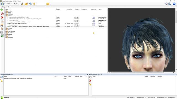This screenshot has width=177, height=99.
Task: Sort by the Category column header
Action: pyautogui.click(x=58, y=9)
